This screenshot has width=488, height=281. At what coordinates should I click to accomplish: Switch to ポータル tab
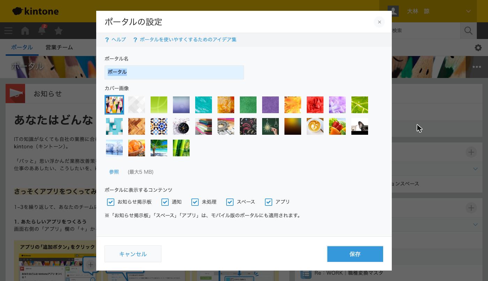(22, 47)
